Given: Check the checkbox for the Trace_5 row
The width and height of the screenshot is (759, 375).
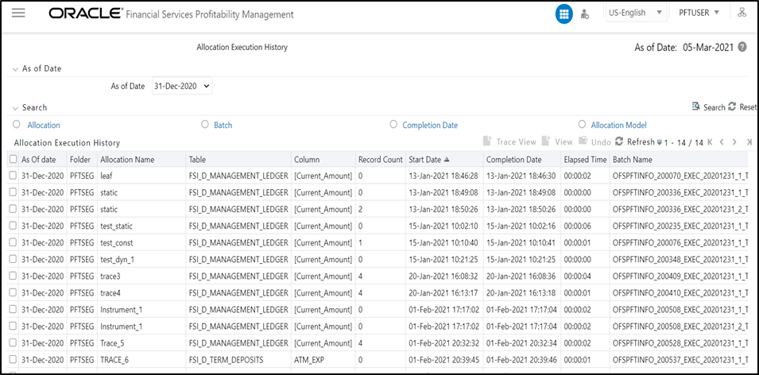Looking at the screenshot, I should pos(13,343).
